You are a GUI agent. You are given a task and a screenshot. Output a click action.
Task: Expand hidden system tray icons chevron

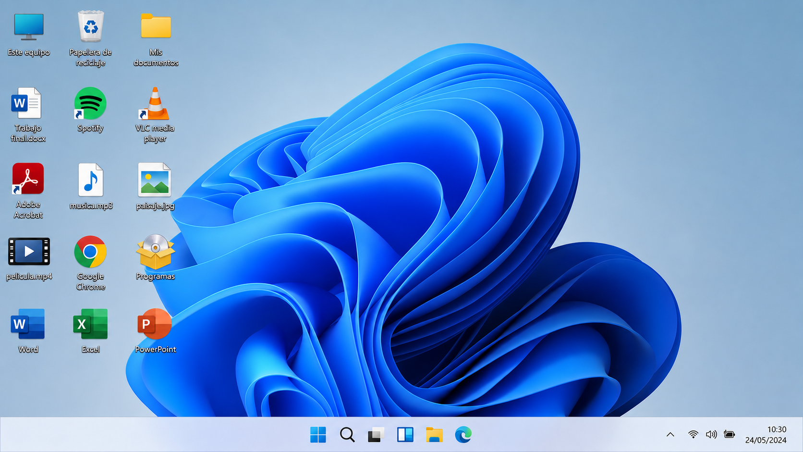pyautogui.click(x=670, y=435)
